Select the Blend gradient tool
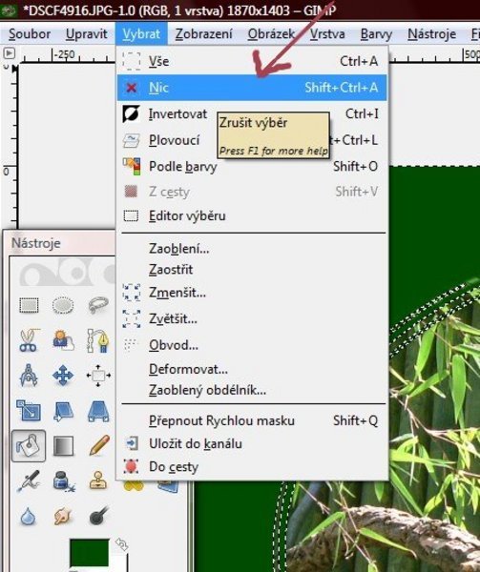 63,446
